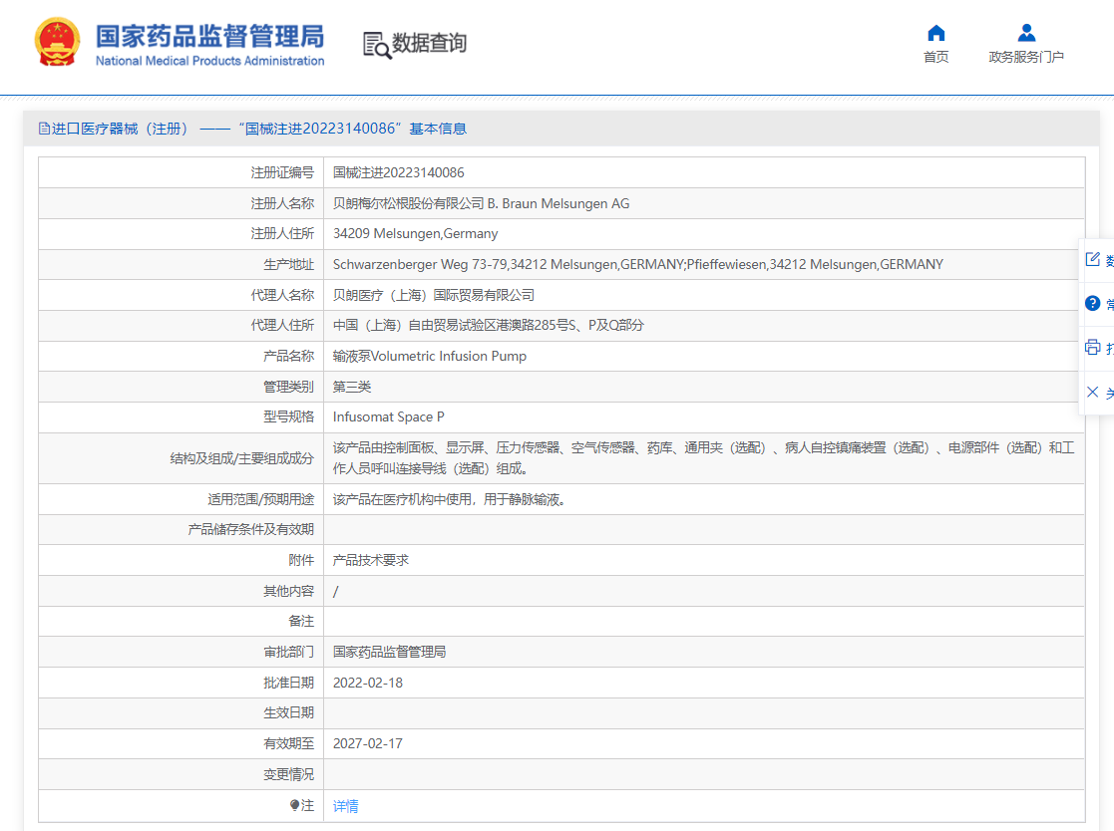1114x831 pixels.
Task: Click the 有效期至 row label
Action: 288,743
